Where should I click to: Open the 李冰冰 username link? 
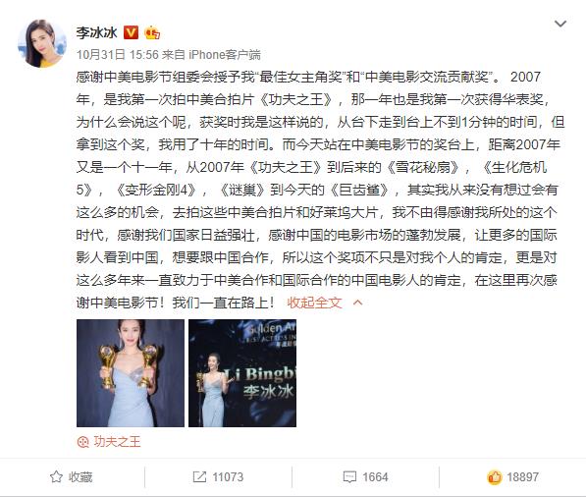97,33
